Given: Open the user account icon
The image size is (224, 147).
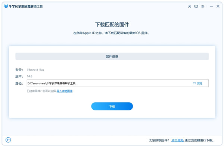Looking at the screenshot, I should 189,6.
